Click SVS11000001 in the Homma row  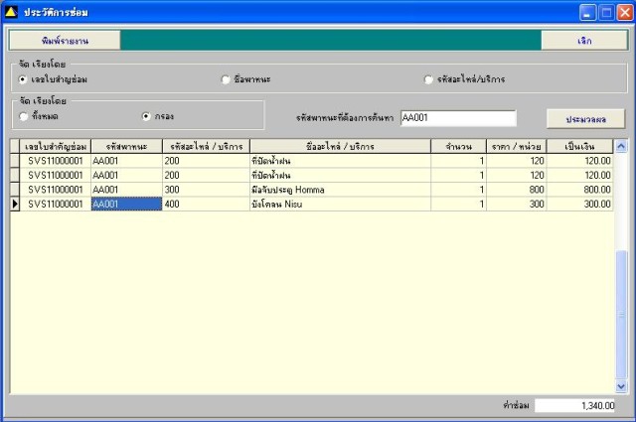[x=56, y=190]
